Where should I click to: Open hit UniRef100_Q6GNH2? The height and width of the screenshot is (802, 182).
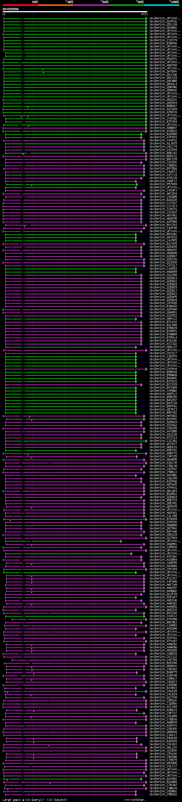click(163, 28)
